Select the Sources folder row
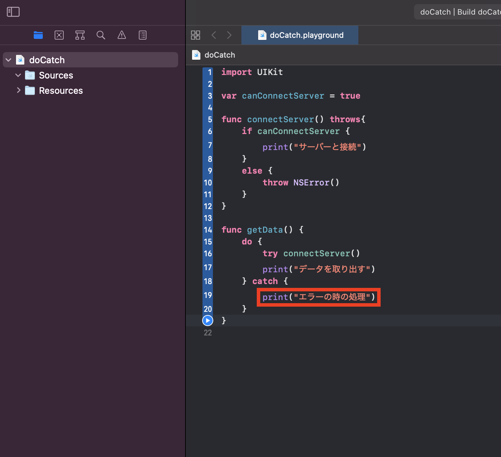This screenshot has width=501, height=457. click(90, 75)
